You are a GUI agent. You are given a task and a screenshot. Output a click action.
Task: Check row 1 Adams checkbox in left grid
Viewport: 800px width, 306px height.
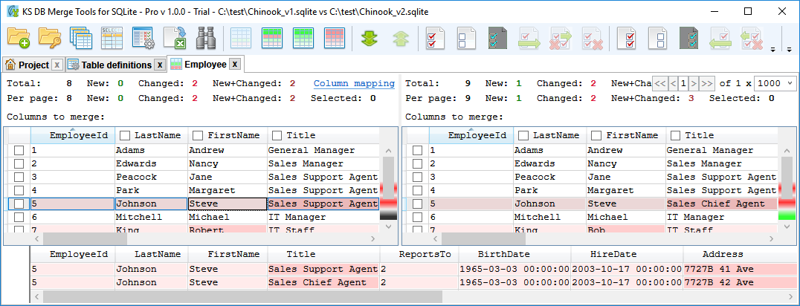[19, 151]
